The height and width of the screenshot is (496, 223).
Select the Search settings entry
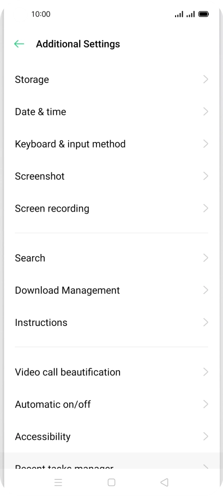tap(111, 258)
